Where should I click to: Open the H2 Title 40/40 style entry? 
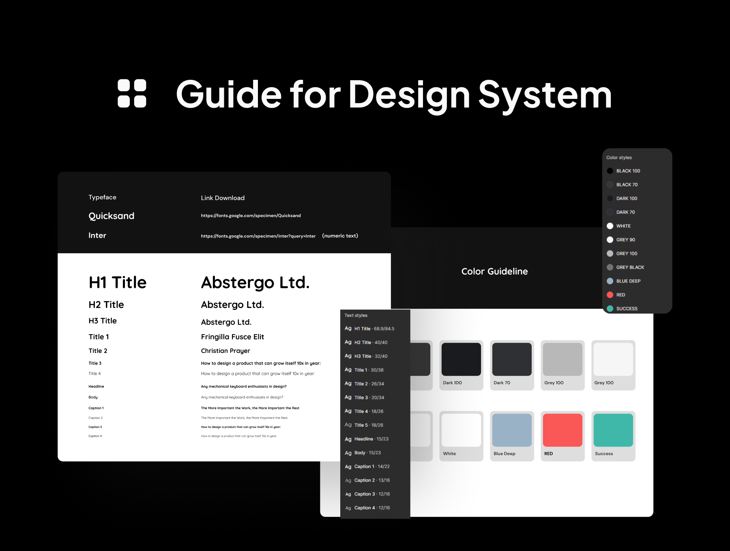point(370,342)
